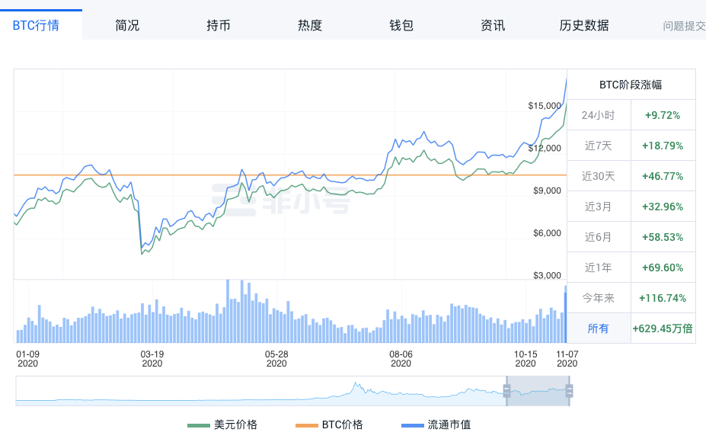706x442 pixels.
Task: Grab the right range selector handle
Action: tap(569, 391)
